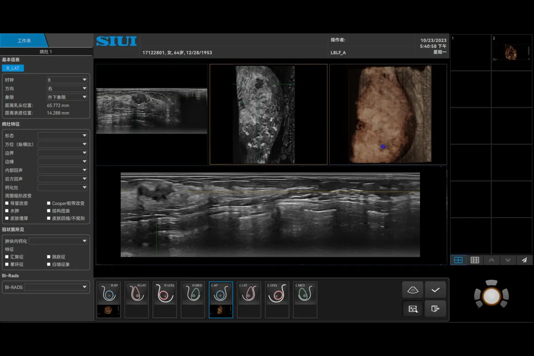
Task: Check the 导管改变 checkbox
Action: 7,203
